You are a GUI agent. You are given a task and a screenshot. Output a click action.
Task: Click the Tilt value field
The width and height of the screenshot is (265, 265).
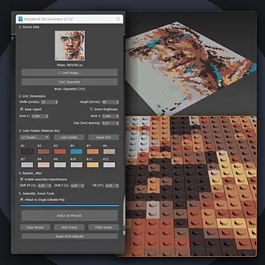point(111,186)
